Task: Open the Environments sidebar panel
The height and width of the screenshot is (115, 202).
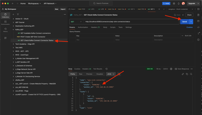Action: point(5,23)
